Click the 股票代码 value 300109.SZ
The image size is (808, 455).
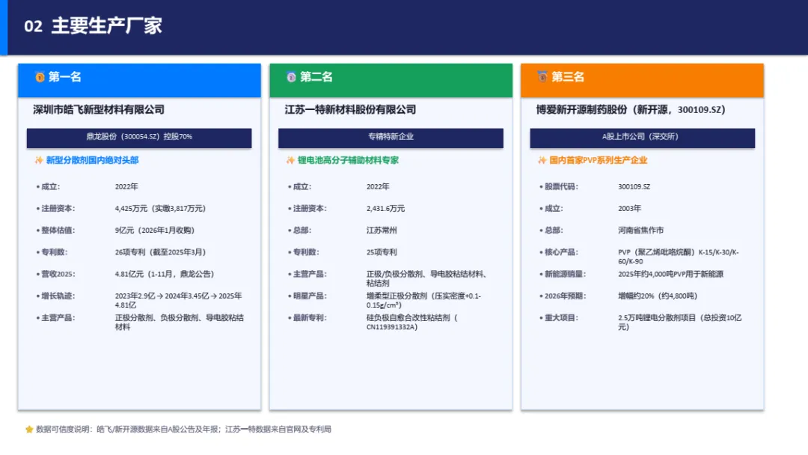[x=634, y=186]
